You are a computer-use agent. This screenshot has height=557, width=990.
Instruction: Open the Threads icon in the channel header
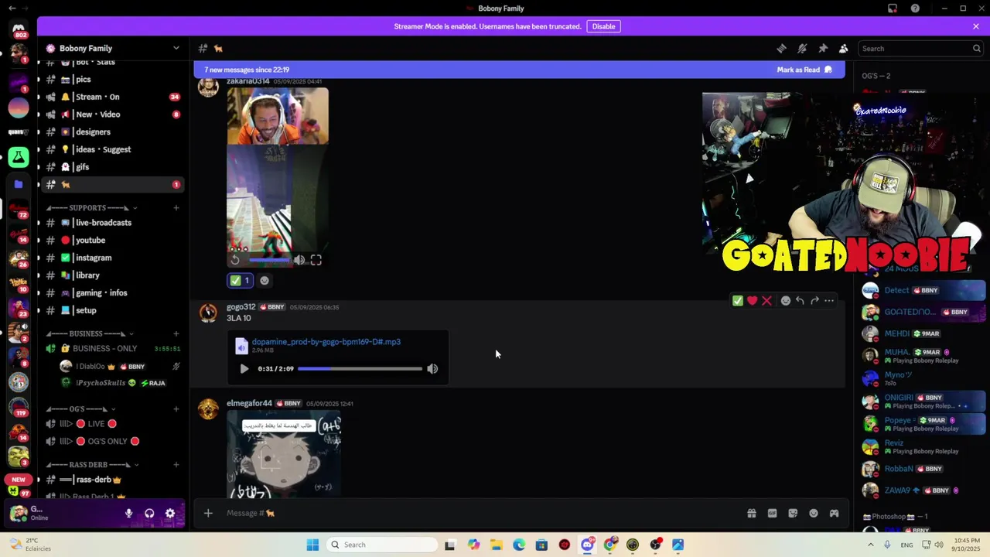point(781,48)
